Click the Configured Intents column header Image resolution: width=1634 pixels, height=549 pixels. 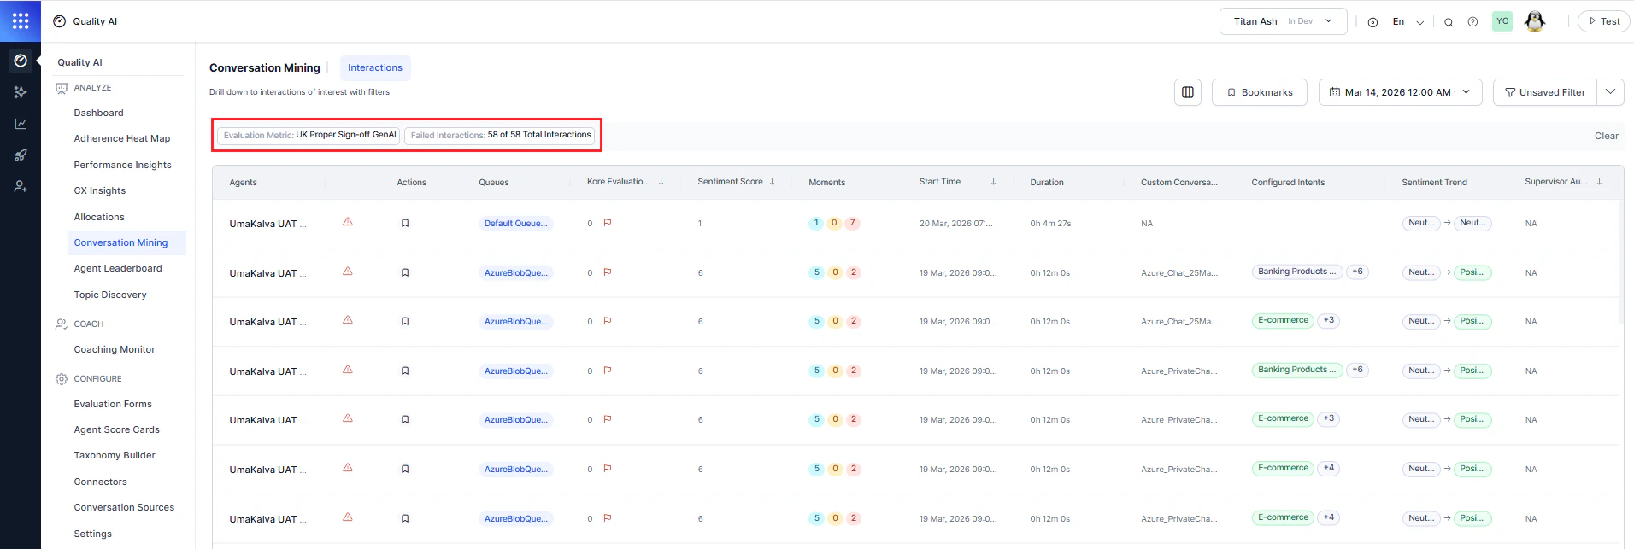pos(1288,183)
